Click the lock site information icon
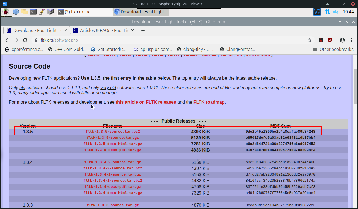The height and width of the screenshot is (209, 358). (x=36, y=40)
